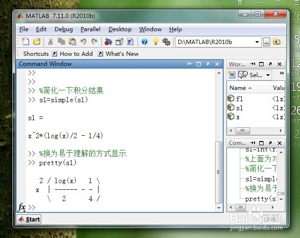Click the What's New shortcut

(x=118, y=54)
